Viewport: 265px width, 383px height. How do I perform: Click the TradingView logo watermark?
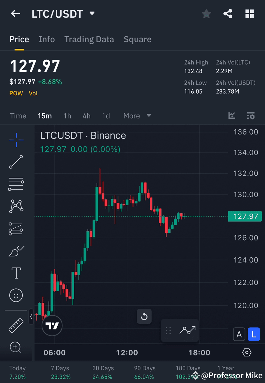pyautogui.click(x=52, y=326)
